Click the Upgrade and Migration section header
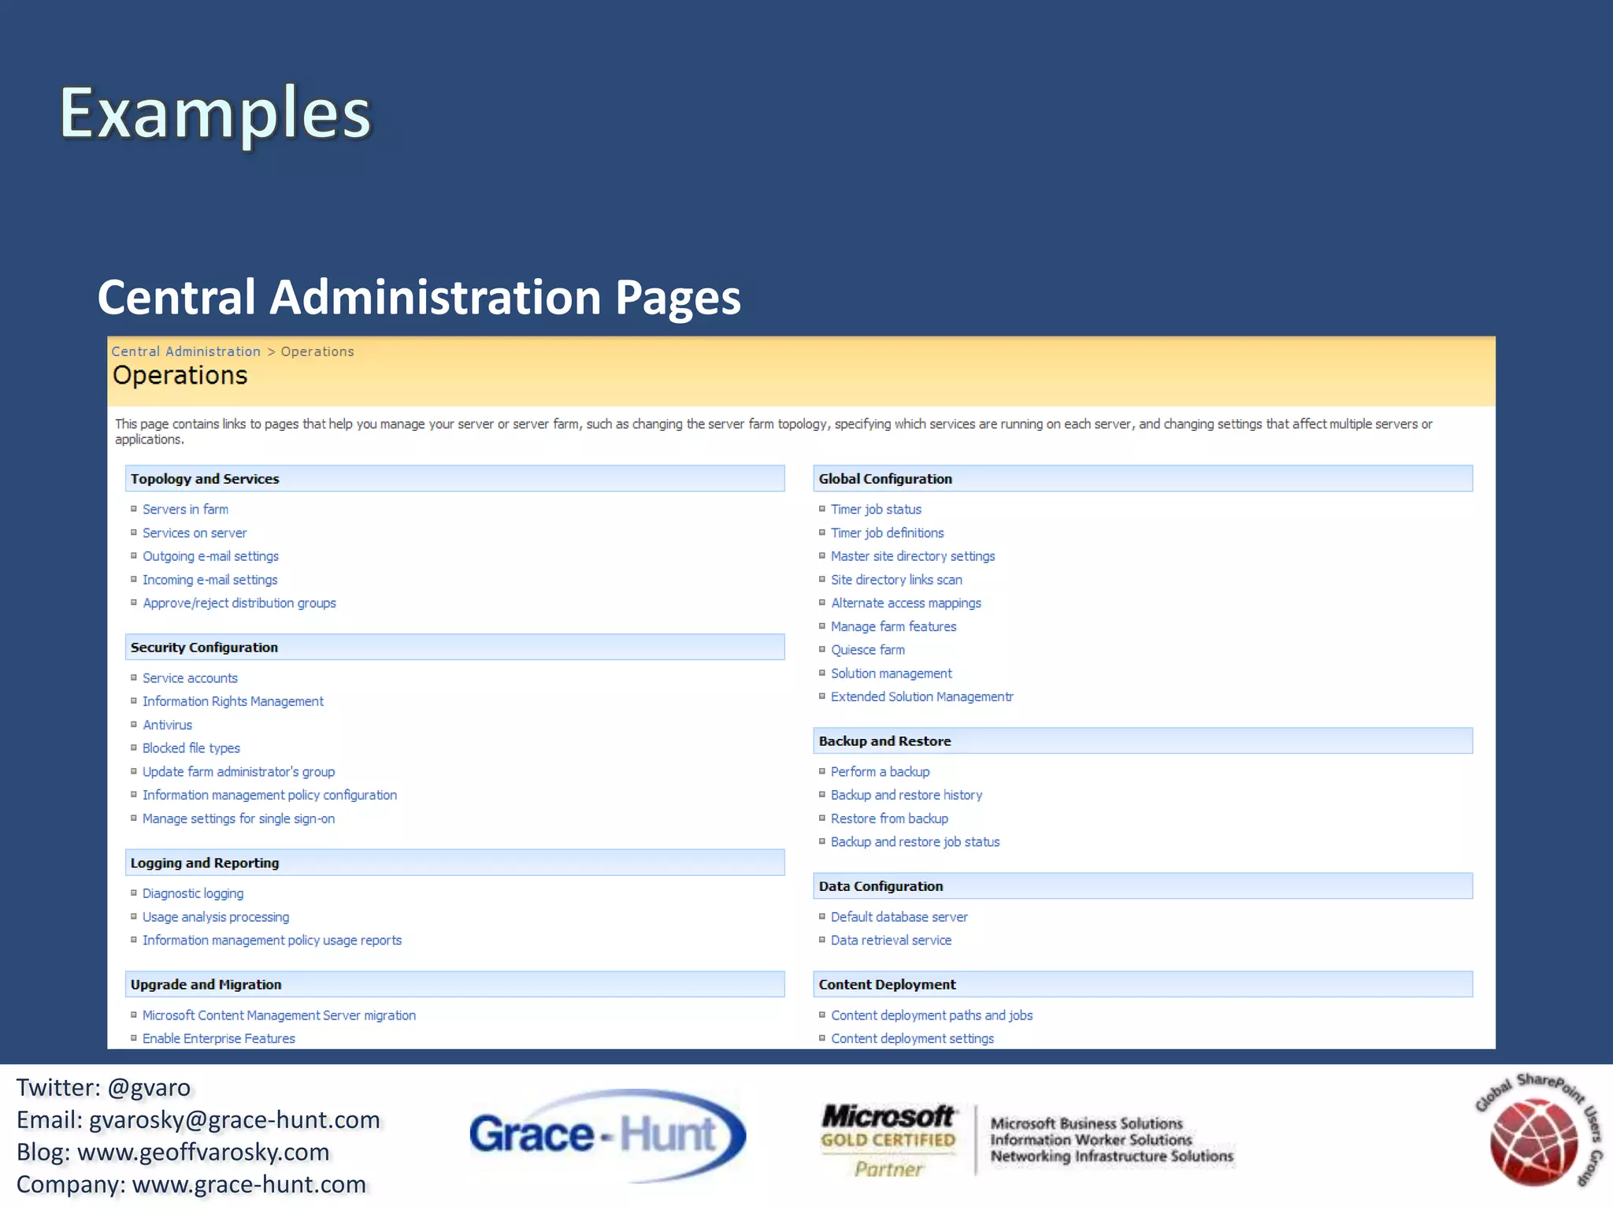 (x=454, y=985)
